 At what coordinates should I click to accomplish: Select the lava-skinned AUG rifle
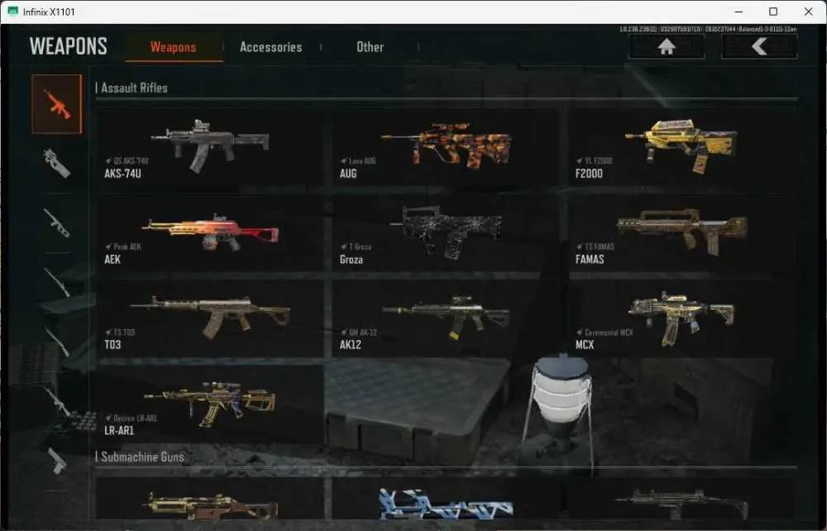pyautogui.click(x=445, y=148)
